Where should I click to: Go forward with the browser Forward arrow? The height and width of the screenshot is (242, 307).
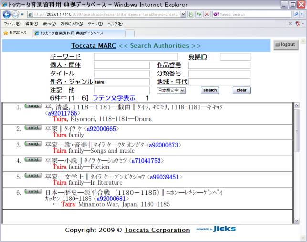pos(15,14)
